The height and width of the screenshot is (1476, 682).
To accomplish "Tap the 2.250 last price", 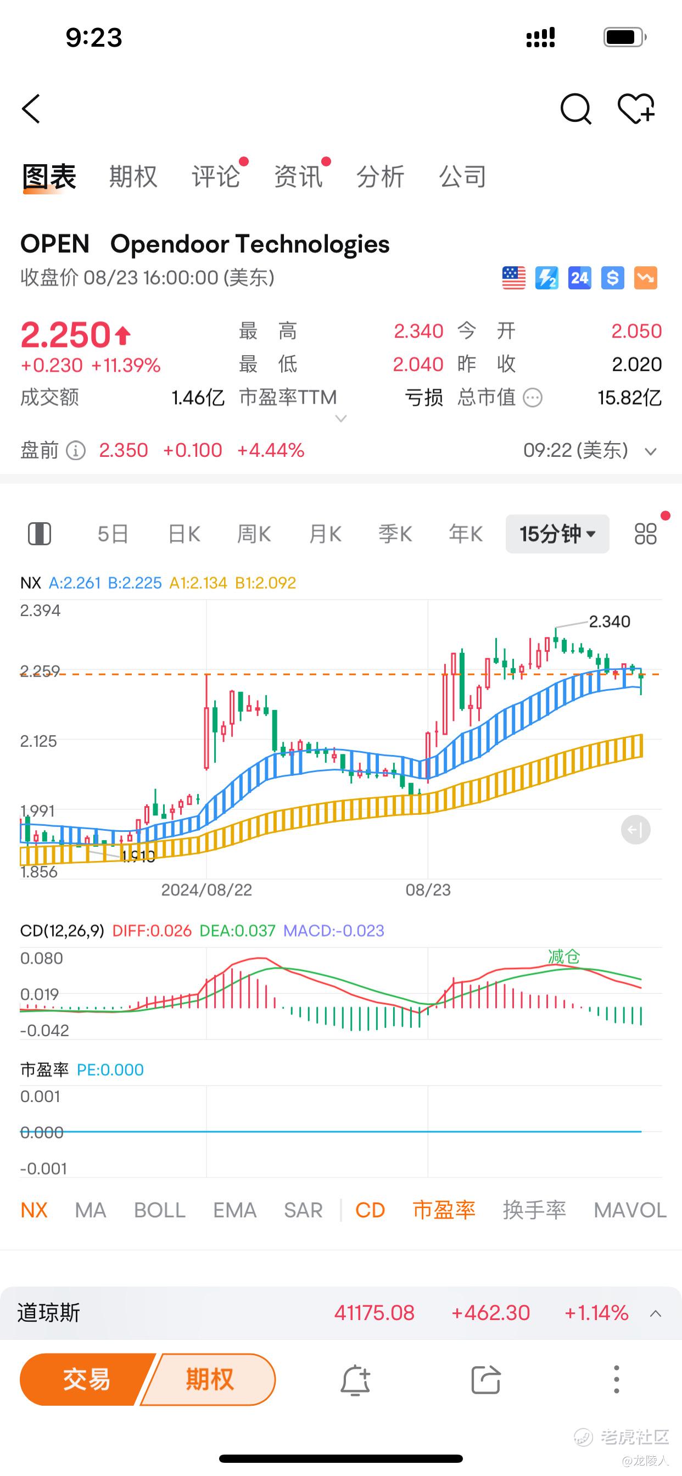I will pyautogui.click(x=65, y=334).
